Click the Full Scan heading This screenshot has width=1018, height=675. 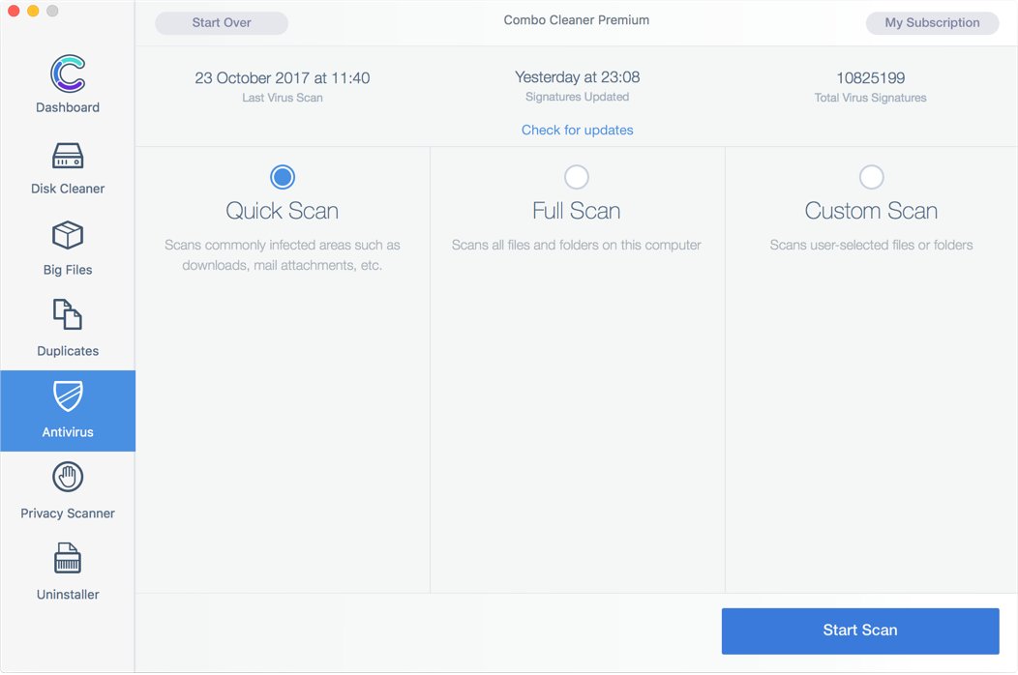click(577, 211)
